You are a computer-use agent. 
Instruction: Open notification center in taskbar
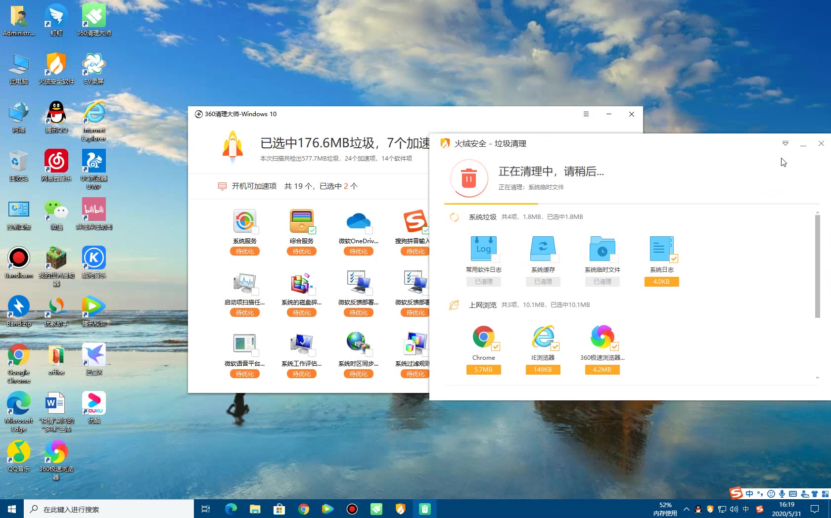point(815,509)
